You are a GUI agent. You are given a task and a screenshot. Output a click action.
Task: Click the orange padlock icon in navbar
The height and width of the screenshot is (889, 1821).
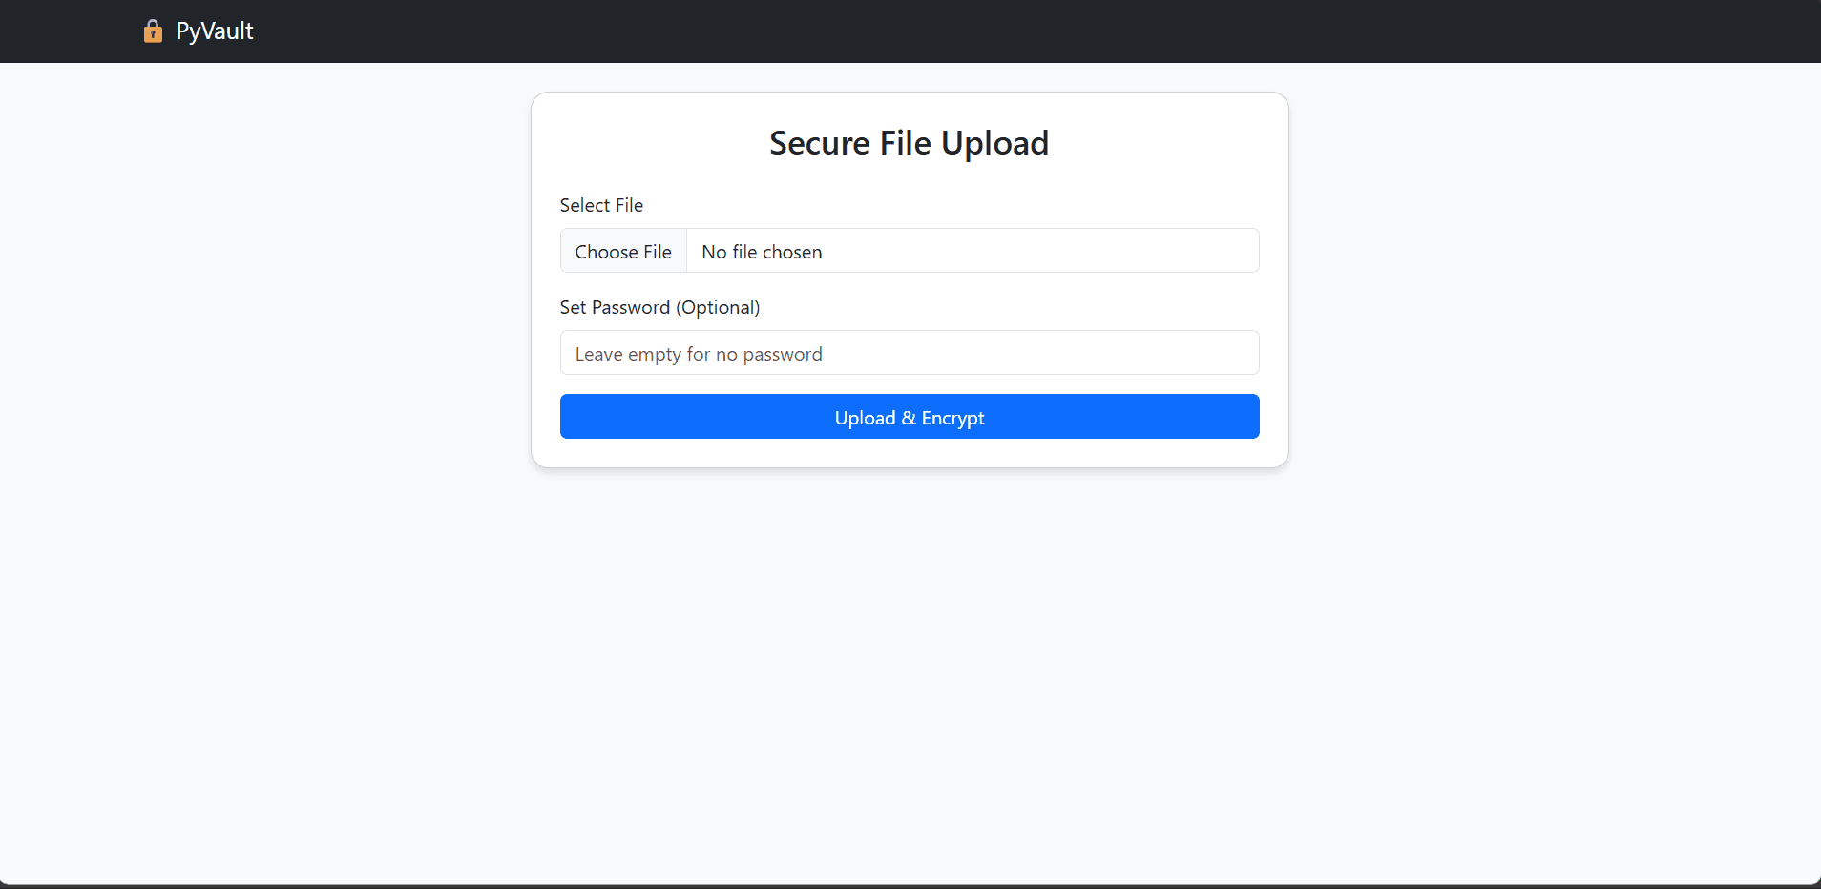pyautogui.click(x=153, y=31)
